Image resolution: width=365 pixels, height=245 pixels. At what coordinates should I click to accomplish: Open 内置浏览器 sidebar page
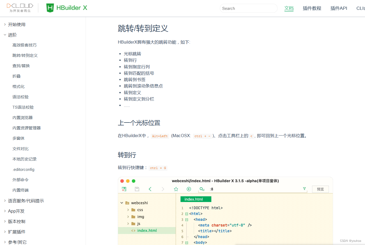pos(23,118)
